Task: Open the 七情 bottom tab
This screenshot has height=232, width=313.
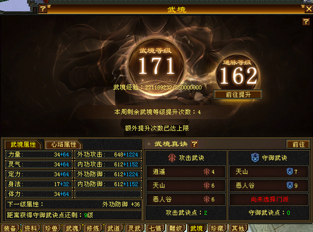Action: 155,228
